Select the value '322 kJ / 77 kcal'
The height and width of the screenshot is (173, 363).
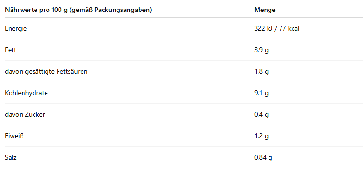277,29
